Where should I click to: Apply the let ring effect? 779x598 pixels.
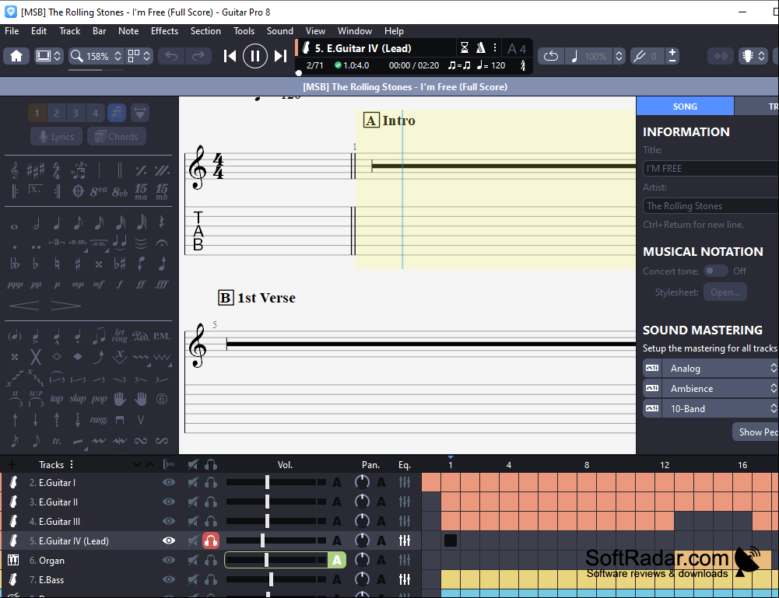(x=119, y=335)
